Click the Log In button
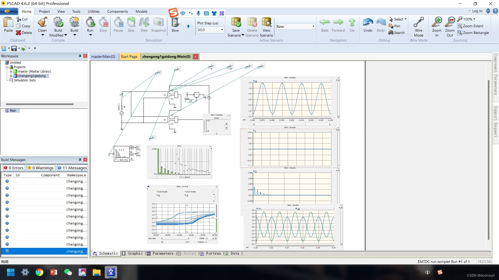499x280 pixels. [x=477, y=11]
